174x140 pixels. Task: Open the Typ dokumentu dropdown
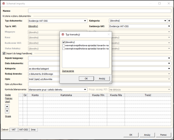(x=85, y=21)
